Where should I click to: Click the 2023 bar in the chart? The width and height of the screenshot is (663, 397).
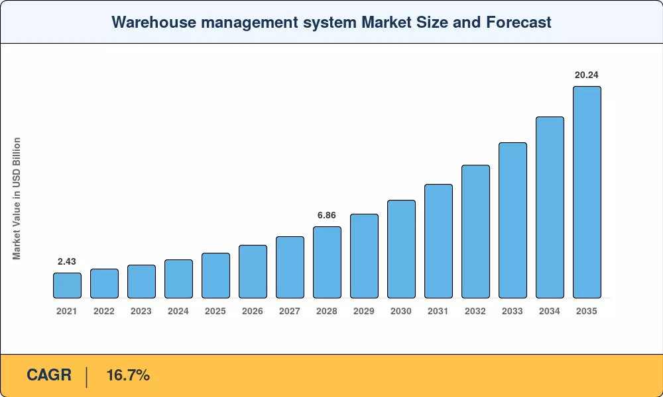142,282
